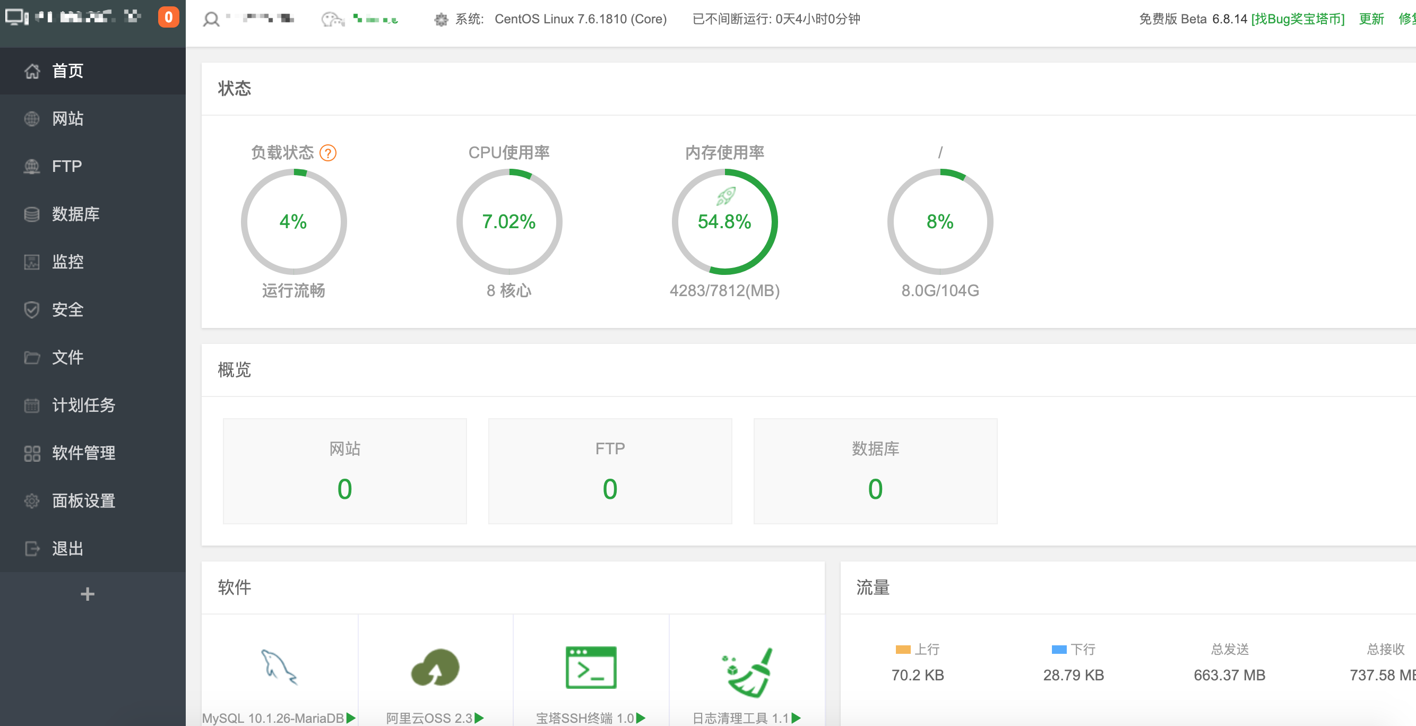Click the memory release rocket icon
Screen dimensions: 1416x726
[x=726, y=196]
